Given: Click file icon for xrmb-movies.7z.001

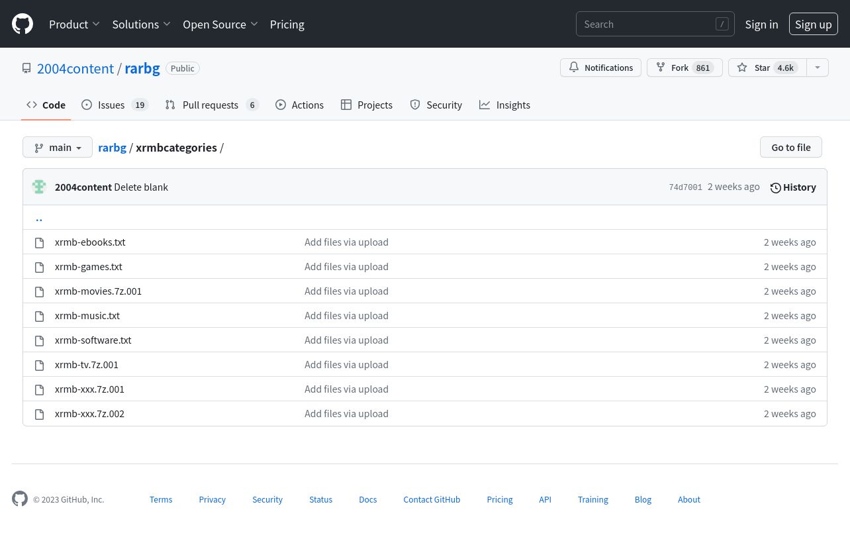Looking at the screenshot, I should pos(39,291).
